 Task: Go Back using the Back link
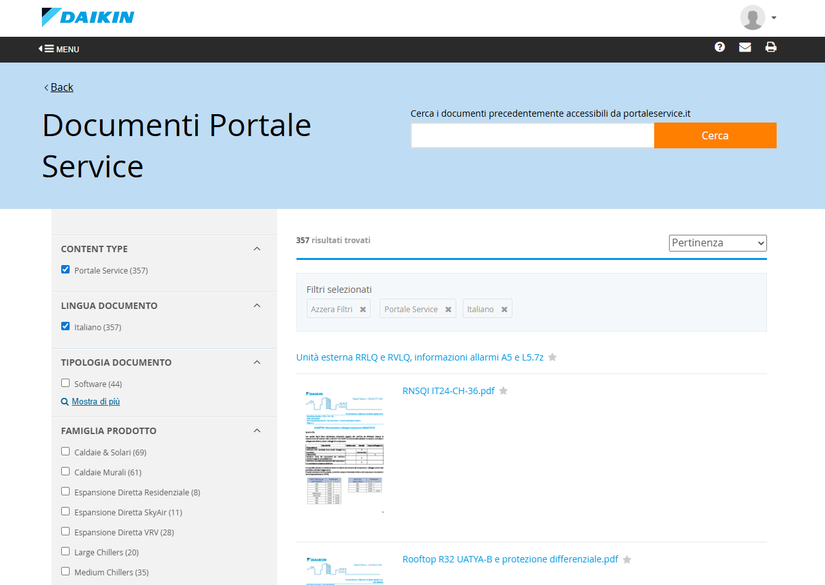pos(61,87)
